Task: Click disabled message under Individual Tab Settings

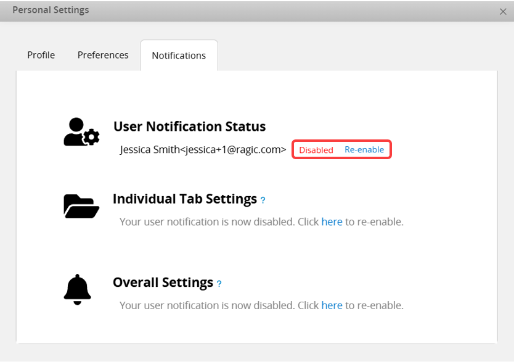Action: (219, 221)
